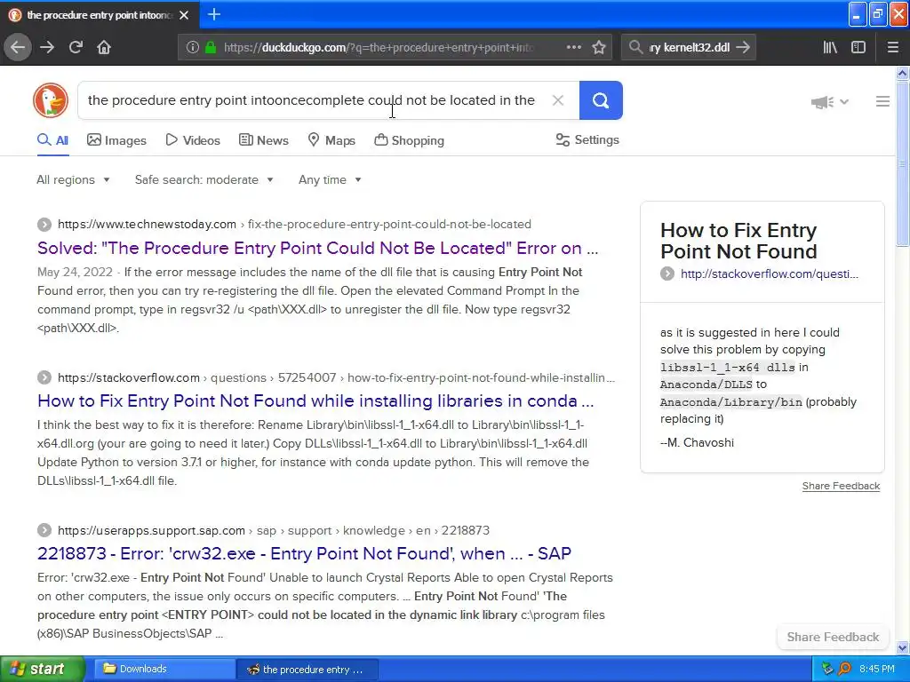Clear the DuckDuckGo search query
This screenshot has width=910, height=682.
(x=558, y=100)
